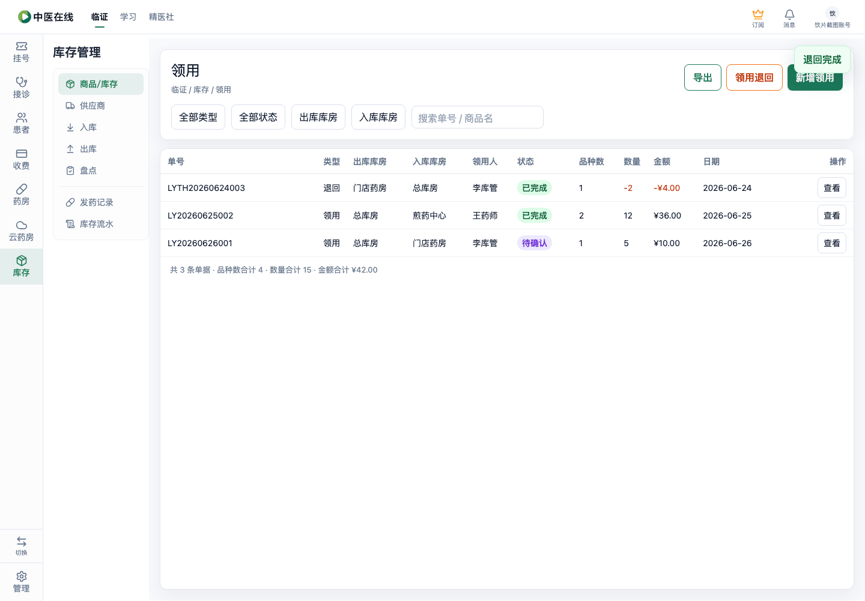Click 已完成 badge in LYTH20260624003 row
Viewport: 865px width, 601px height.
coord(535,188)
